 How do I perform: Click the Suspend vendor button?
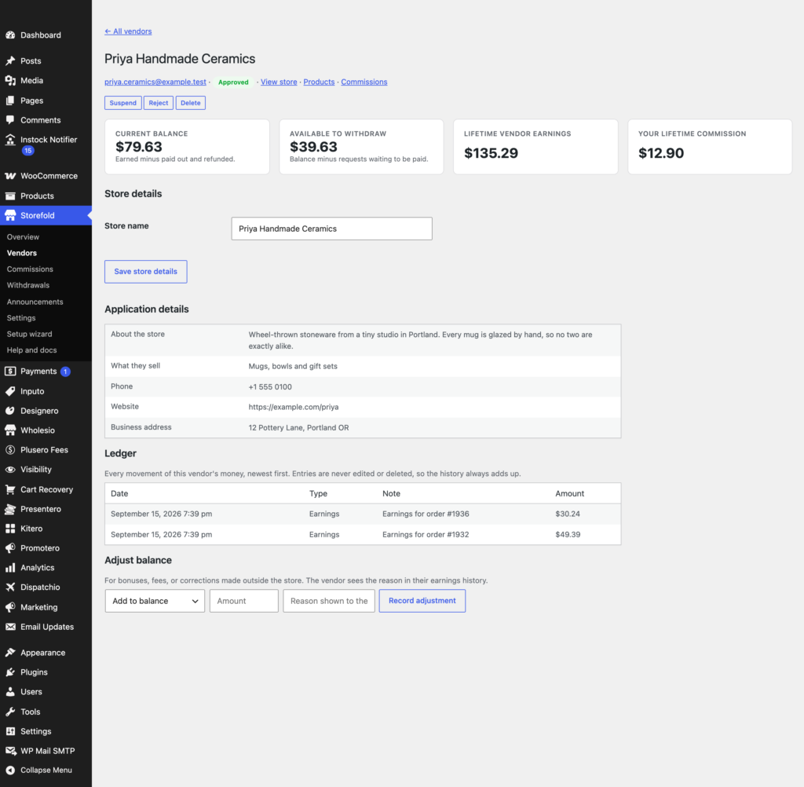tap(123, 103)
